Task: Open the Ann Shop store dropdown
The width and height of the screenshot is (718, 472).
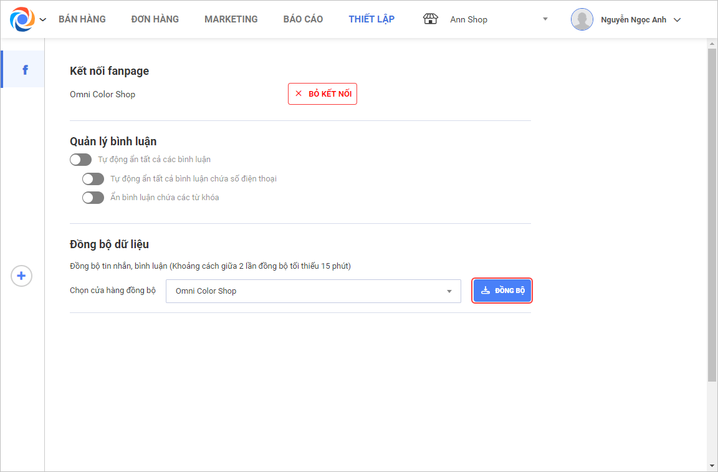Action: [x=545, y=19]
